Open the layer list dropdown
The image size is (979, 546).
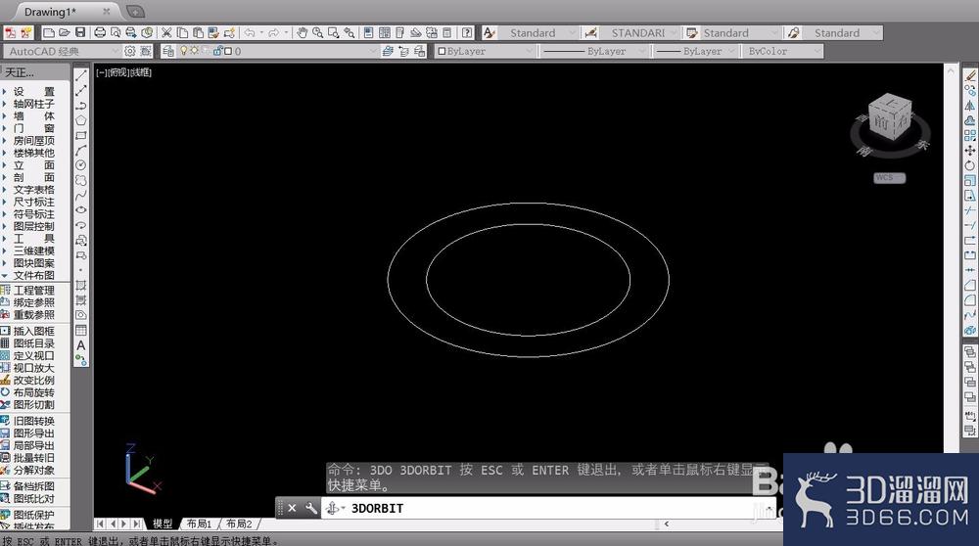tap(373, 51)
